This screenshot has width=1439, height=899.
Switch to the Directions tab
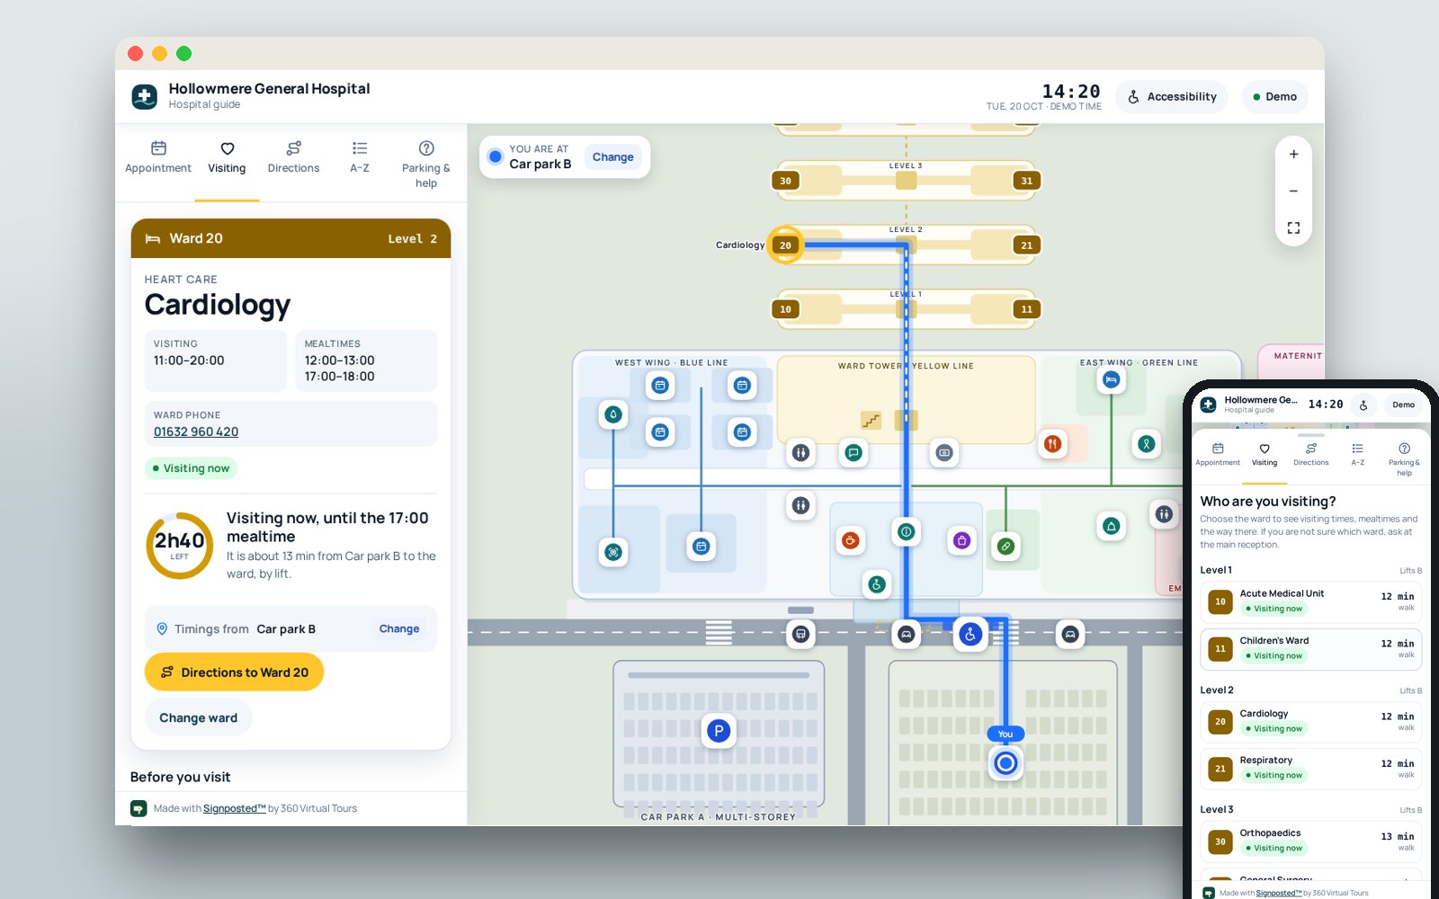click(293, 157)
